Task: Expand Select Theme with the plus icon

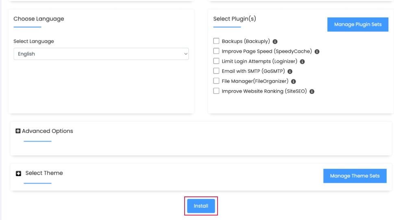Action: (18, 174)
